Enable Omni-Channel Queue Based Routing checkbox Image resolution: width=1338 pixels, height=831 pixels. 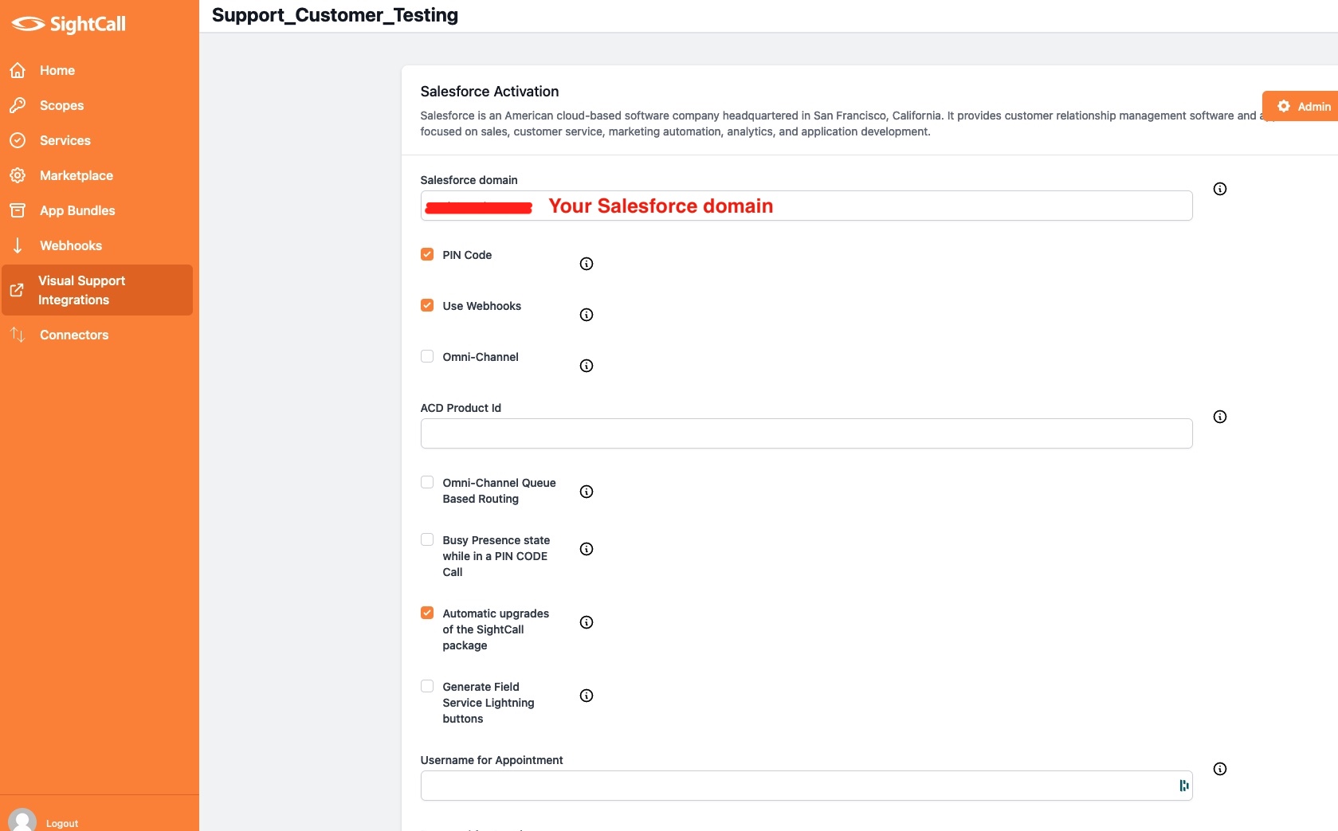click(427, 482)
